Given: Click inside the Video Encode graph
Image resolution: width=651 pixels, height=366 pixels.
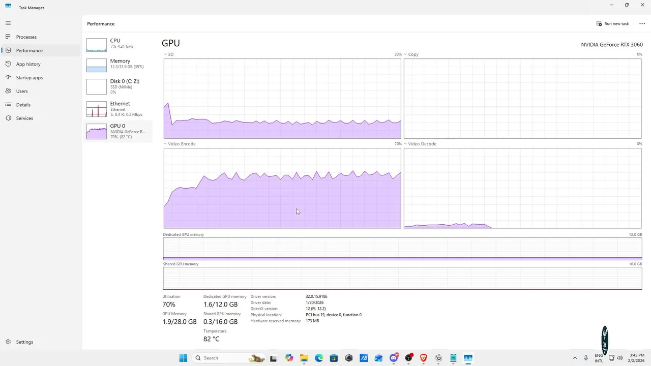Looking at the screenshot, I should tap(282, 188).
